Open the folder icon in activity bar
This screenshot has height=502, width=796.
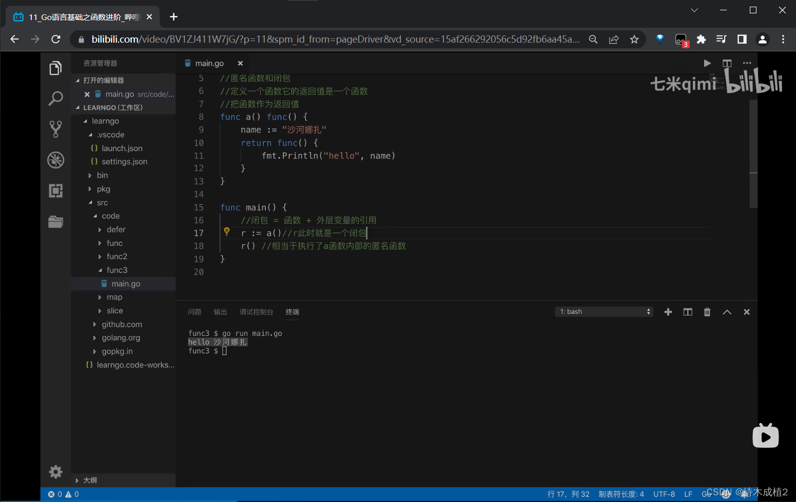coord(55,222)
